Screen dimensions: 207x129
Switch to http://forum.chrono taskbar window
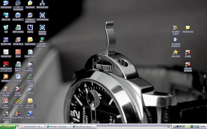pyautogui.click(x=84, y=127)
